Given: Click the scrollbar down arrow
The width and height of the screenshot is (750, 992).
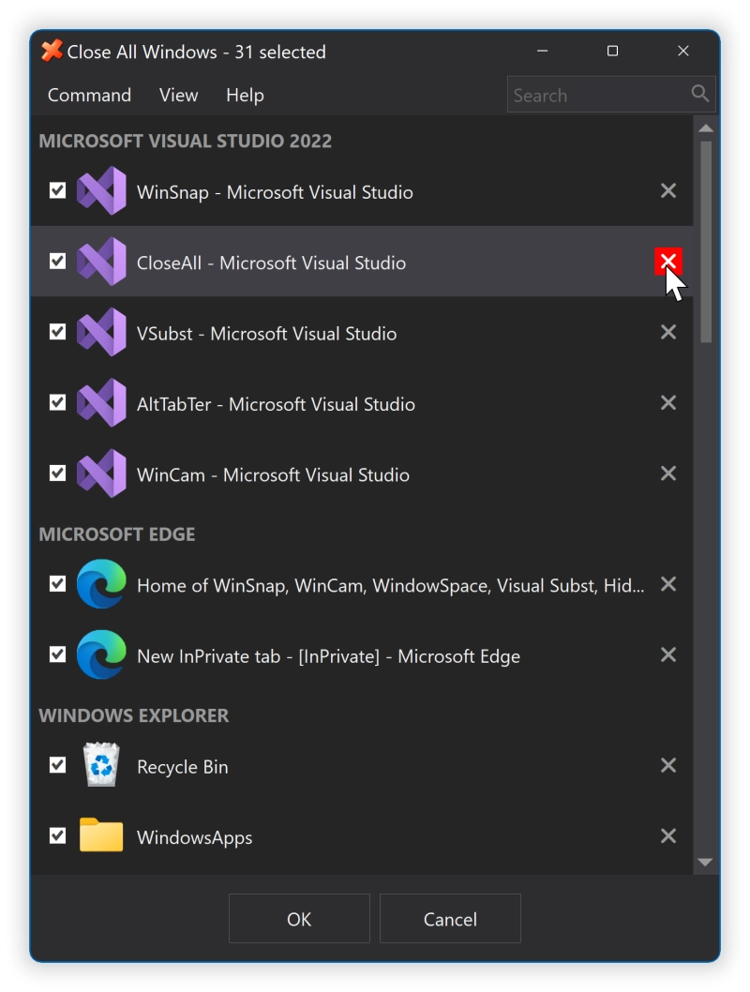Looking at the screenshot, I should (706, 863).
